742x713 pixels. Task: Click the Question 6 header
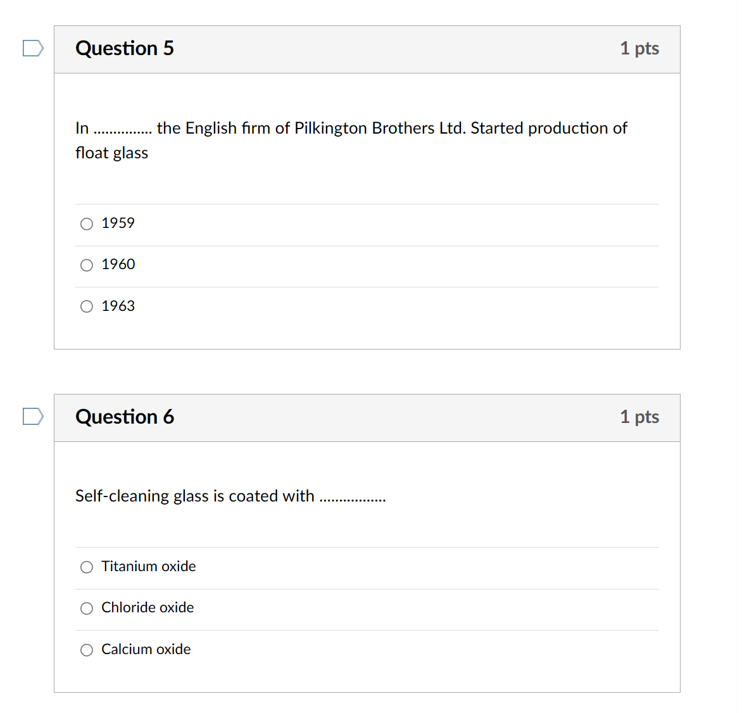click(124, 417)
